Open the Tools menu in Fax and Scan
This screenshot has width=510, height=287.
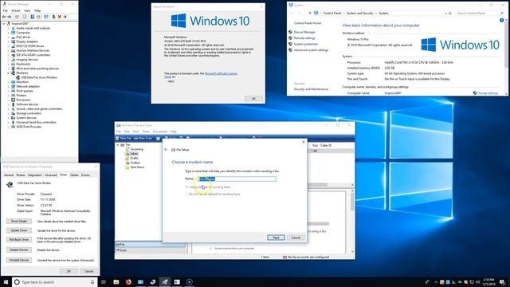(146, 132)
